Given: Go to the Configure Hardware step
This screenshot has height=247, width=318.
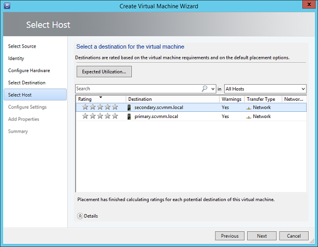Looking at the screenshot, I should click(29, 70).
